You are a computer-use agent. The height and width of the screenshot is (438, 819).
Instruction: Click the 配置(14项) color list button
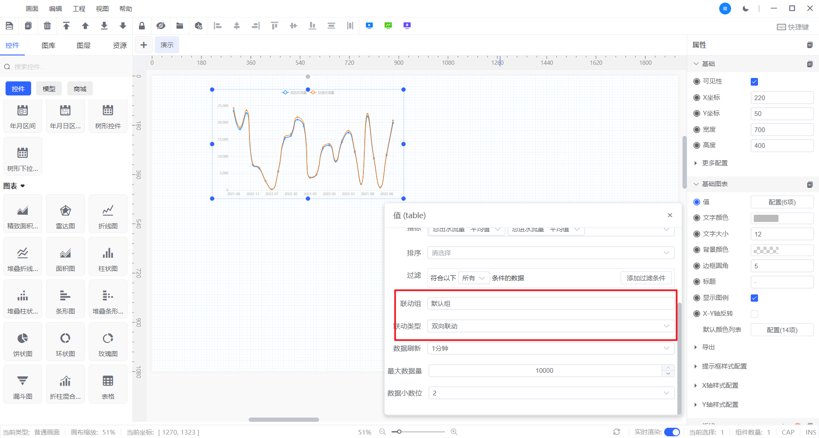click(781, 330)
